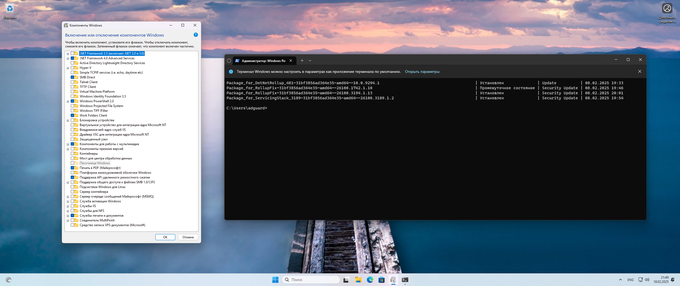
Task: Enable the Telnet Client checkbox
Action: click(x=72, y=82)
